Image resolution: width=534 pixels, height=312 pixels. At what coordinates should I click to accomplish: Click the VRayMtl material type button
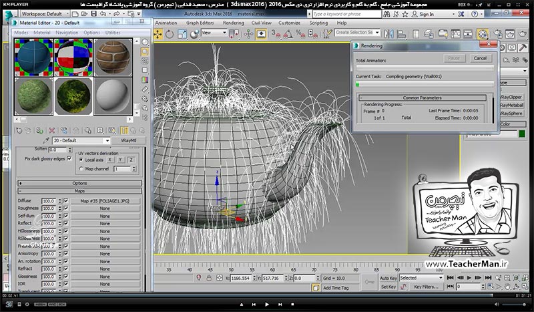[x=129, y=140]
